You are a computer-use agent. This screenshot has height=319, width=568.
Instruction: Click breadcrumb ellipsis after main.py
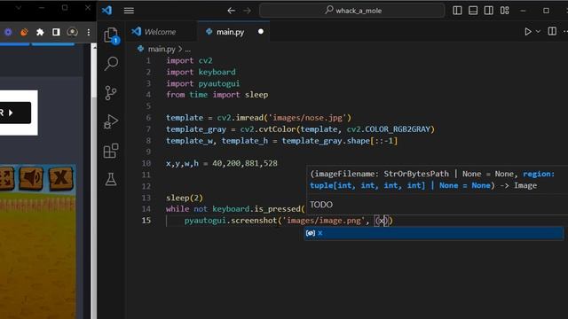pos(187,50)
